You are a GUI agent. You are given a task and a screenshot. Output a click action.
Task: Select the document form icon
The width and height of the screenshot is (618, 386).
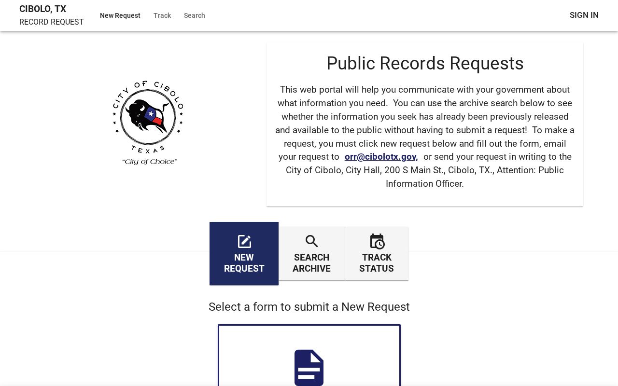pos(309,368)
